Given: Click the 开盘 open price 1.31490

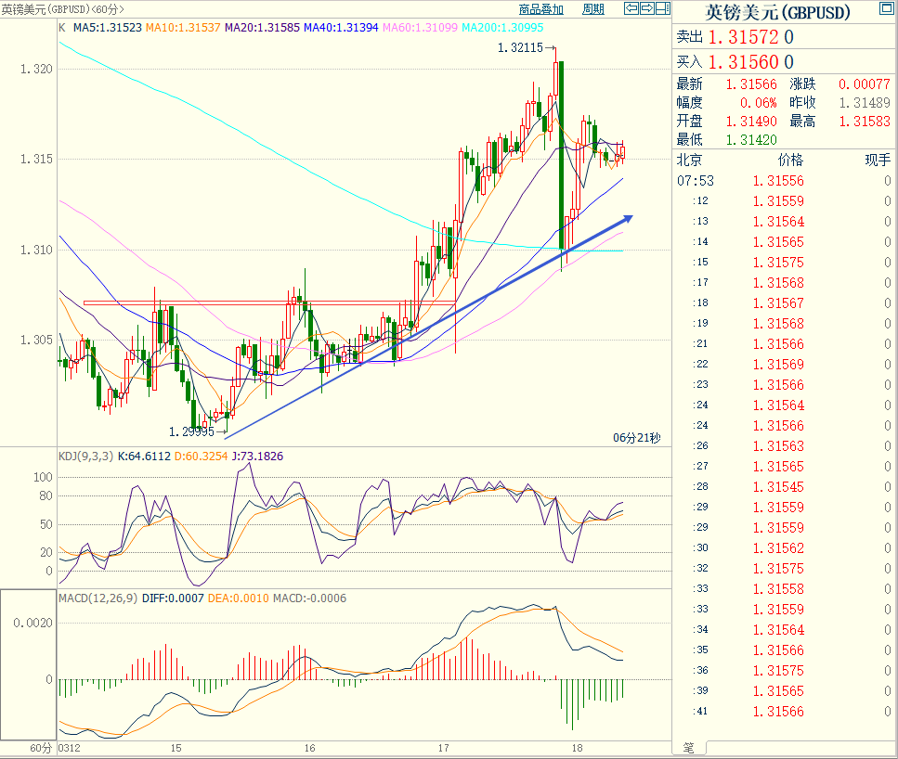Looking at the screenshot, I should pyautogui.click(x=751, y=122).
